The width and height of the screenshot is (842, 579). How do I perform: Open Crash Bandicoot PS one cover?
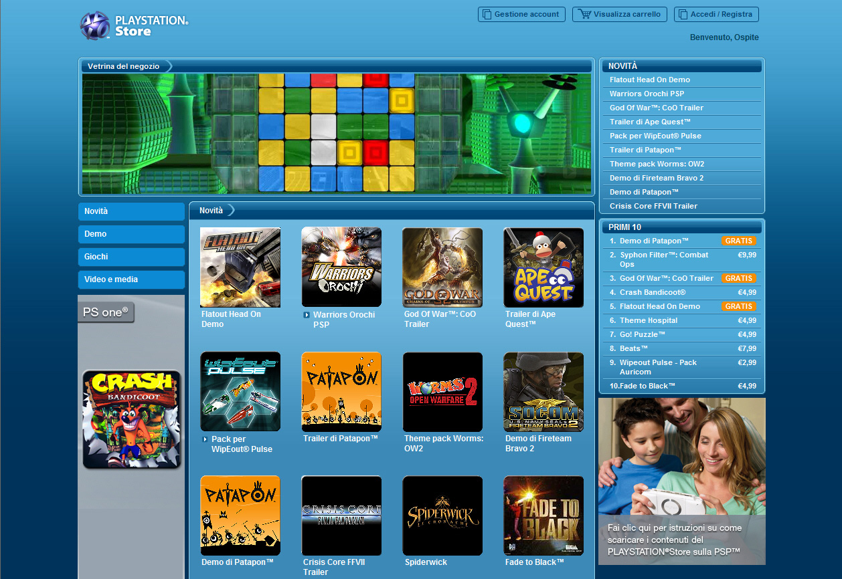coord(132,419)
